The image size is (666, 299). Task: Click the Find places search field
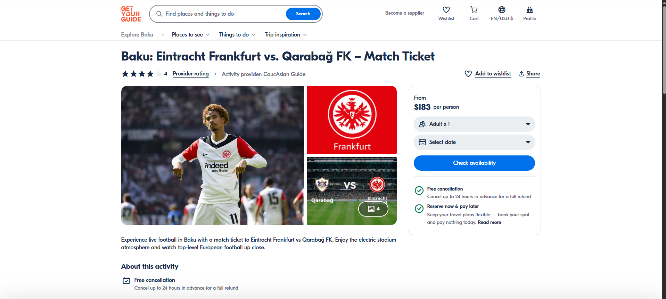pyautogui.click(x=222, y=14)
